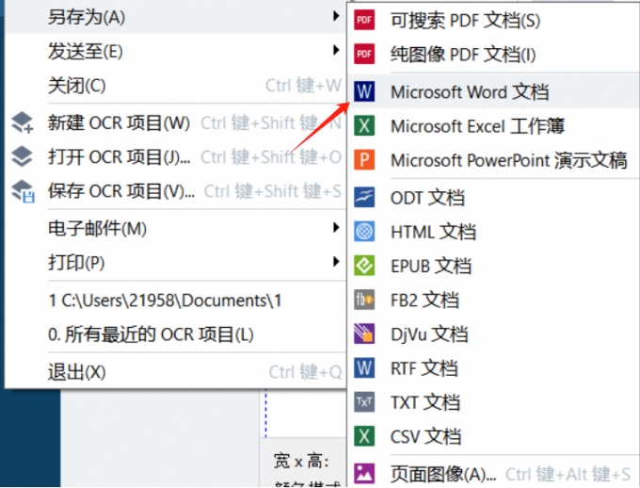The image size is (640, 488).
Task: Select 打开 OCR 项目(J)... menu entry
Action: point(175,157)
